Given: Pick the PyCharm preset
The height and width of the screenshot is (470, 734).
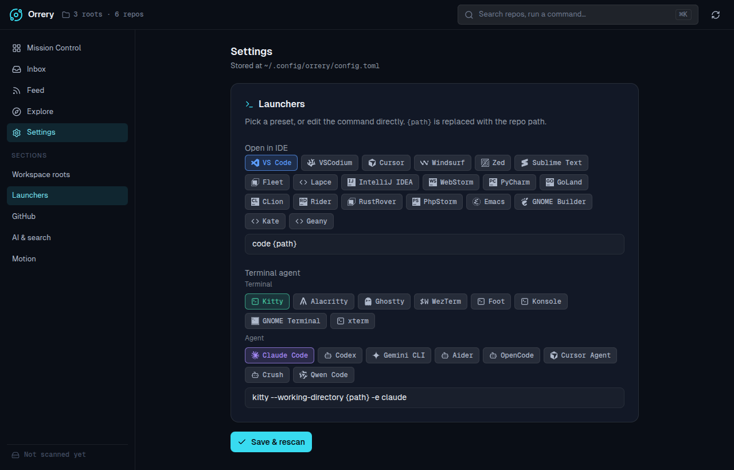Looking at the screenshot, I should point(510,182).
